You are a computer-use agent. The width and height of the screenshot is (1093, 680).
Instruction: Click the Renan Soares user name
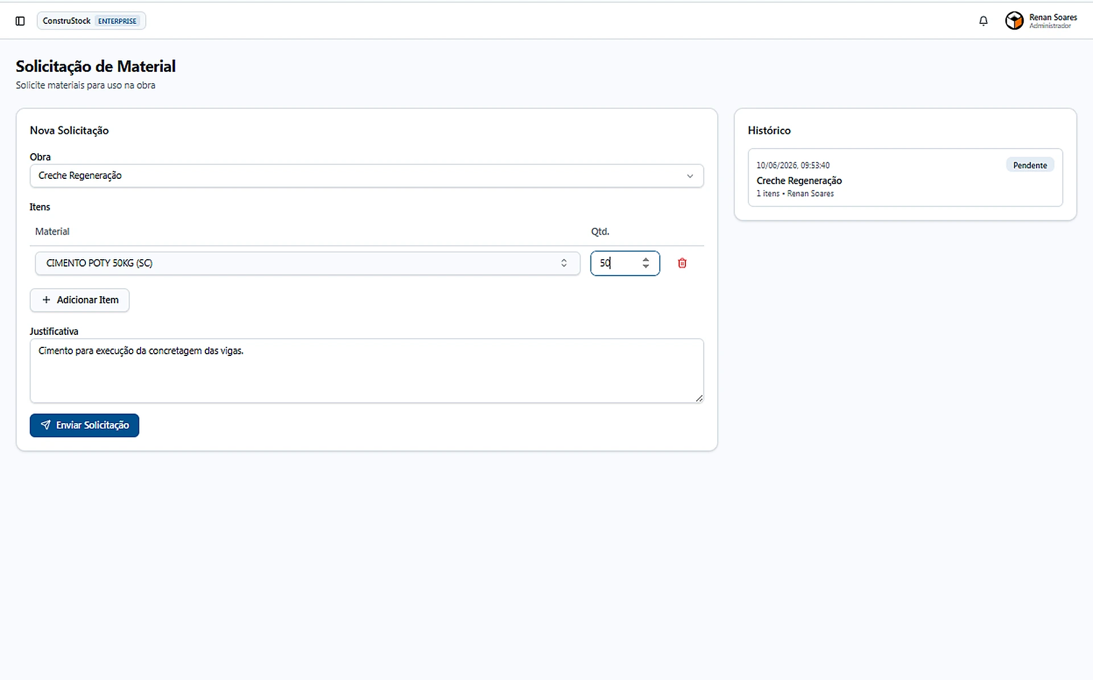pos(1053,17)
